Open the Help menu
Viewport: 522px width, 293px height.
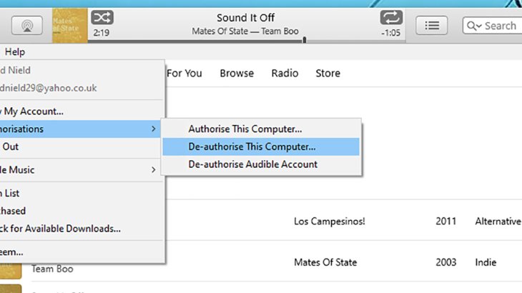click(15, 52)
